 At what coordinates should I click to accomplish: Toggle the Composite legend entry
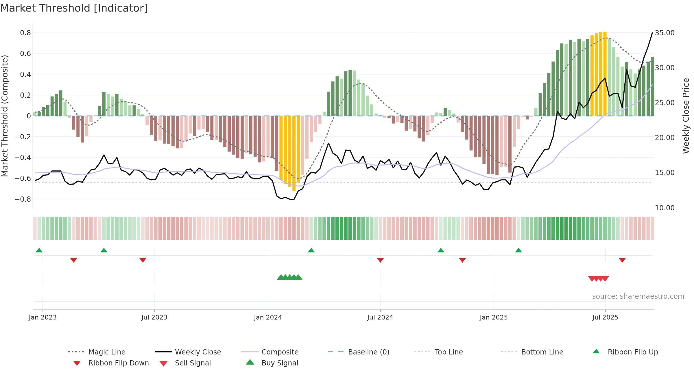pos(270,352)
